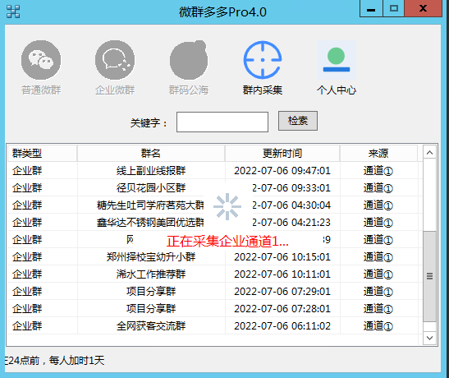Screen dimensions: 449x378
Task: Select the row 郑州择校宝幼升小群
Action: point(215,257)
